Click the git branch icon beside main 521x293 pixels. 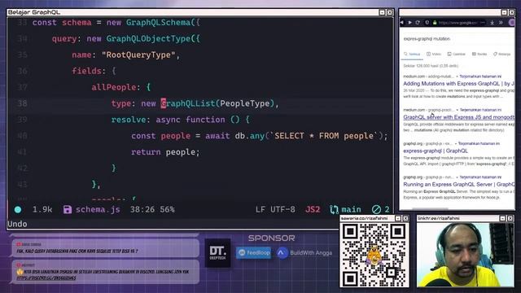[334, 210]
